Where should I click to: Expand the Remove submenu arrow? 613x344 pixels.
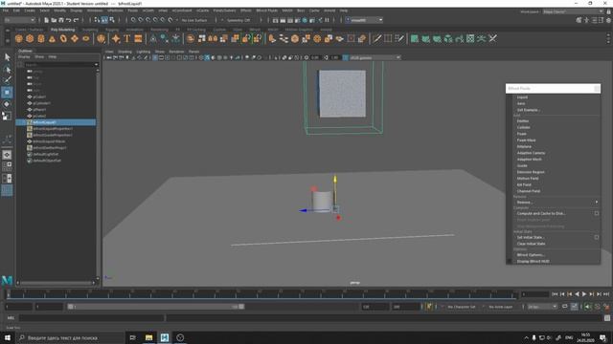pos(597,202)
